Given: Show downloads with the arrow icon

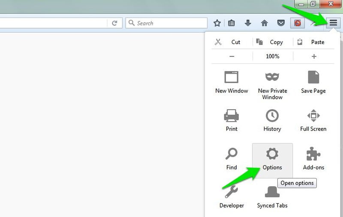Looking at the screenshot, I should pyautogui.click(x=248, y=23).
